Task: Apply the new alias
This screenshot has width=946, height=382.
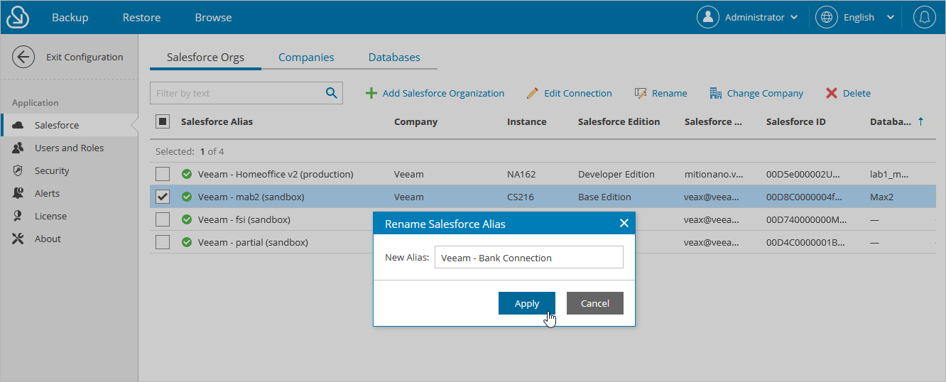Action: [526, 303]
